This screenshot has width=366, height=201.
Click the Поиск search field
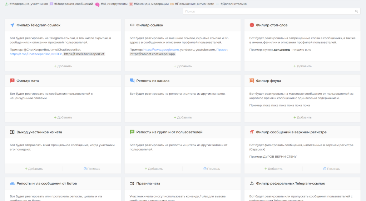tap(272, 11)
